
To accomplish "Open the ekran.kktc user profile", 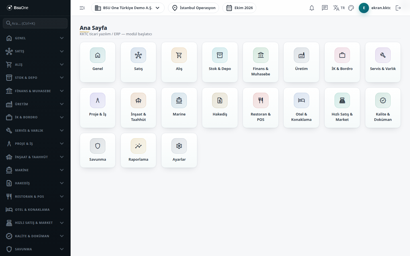I will tap(375, 8).
